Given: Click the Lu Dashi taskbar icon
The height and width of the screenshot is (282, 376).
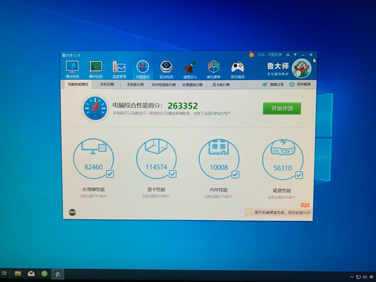Looking at the screenshot, I should pos(58,274).
